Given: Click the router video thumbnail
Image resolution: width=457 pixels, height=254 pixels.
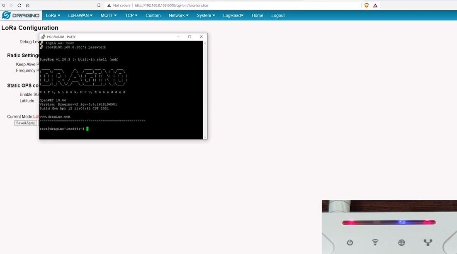Looking at the screenshot, I should point(389,227).
